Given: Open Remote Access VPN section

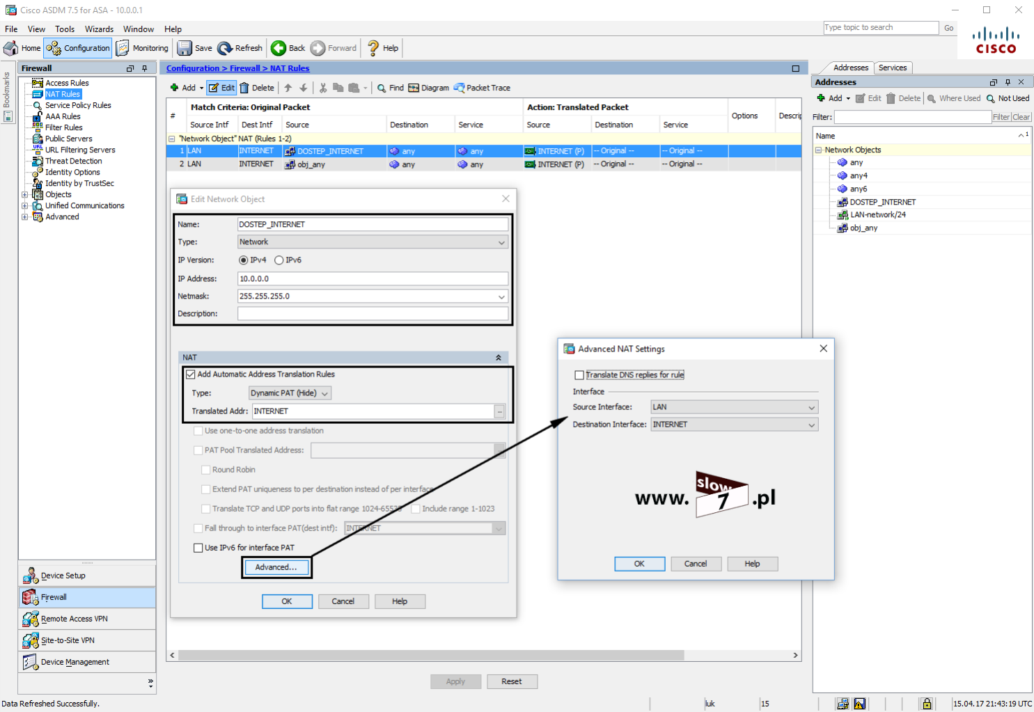Looking at the screenshot, I should 87,619.
